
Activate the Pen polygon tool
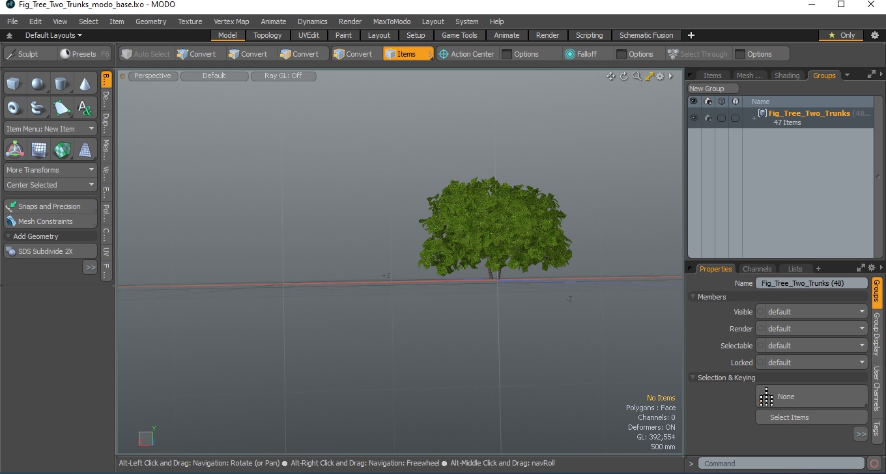pyautogui.click(x=61, y=107)
